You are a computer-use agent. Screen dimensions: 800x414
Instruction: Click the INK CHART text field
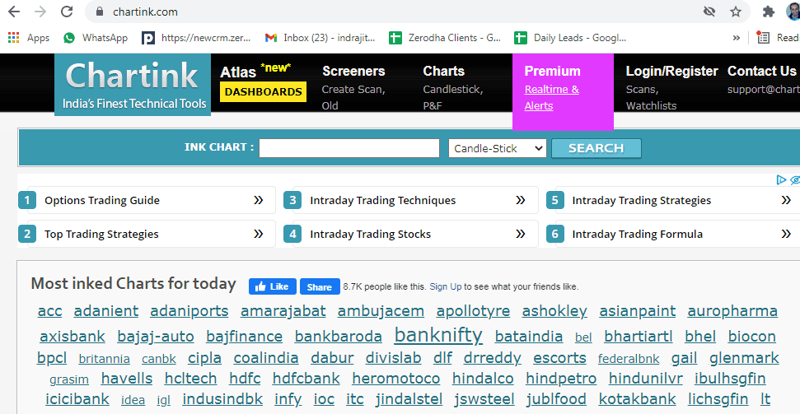point(349,148)
